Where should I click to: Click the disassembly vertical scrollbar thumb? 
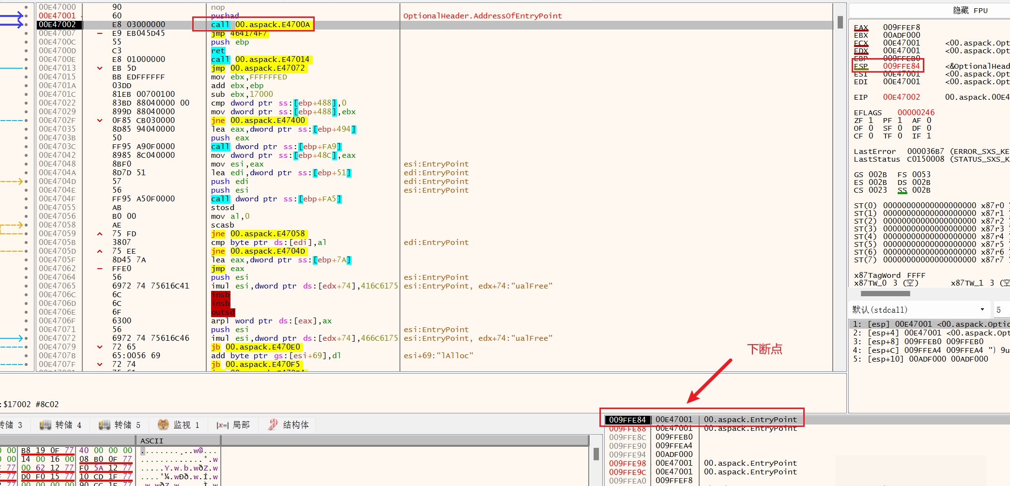pos(840,22)
